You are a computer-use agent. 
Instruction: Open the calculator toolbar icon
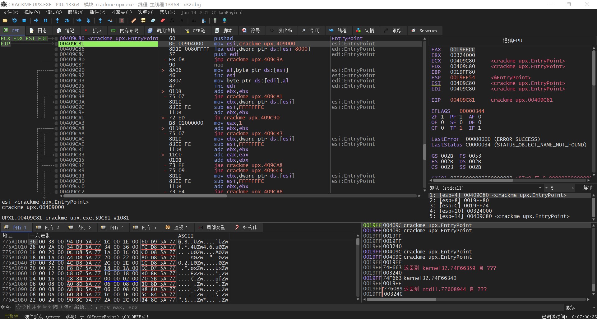click(215, 21)
